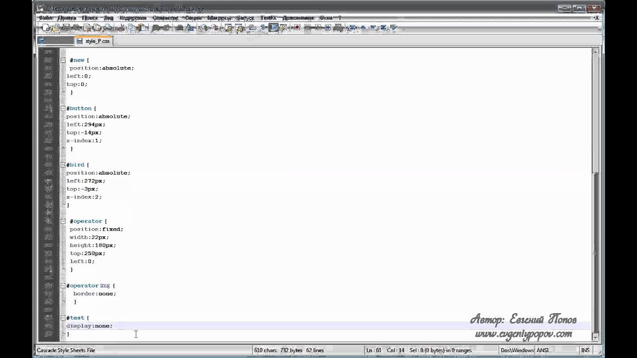The width and height of the screenshot is (637, 358).
Task: Click the Paste toolbar icon
Action: [x=142, y=28]
